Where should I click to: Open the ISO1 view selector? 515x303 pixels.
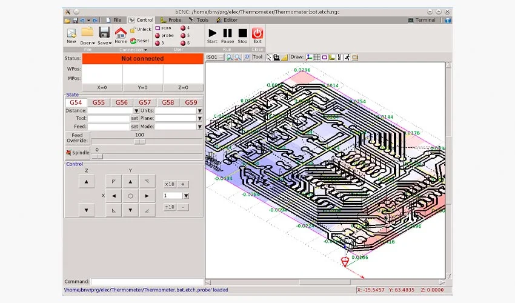coord(215,57)
